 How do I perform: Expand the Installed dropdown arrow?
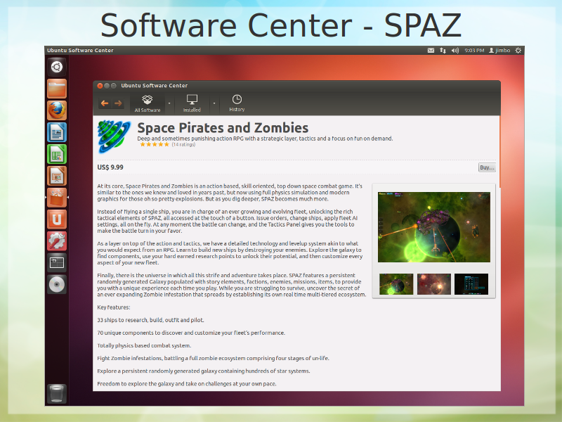(x=214, y=103)
